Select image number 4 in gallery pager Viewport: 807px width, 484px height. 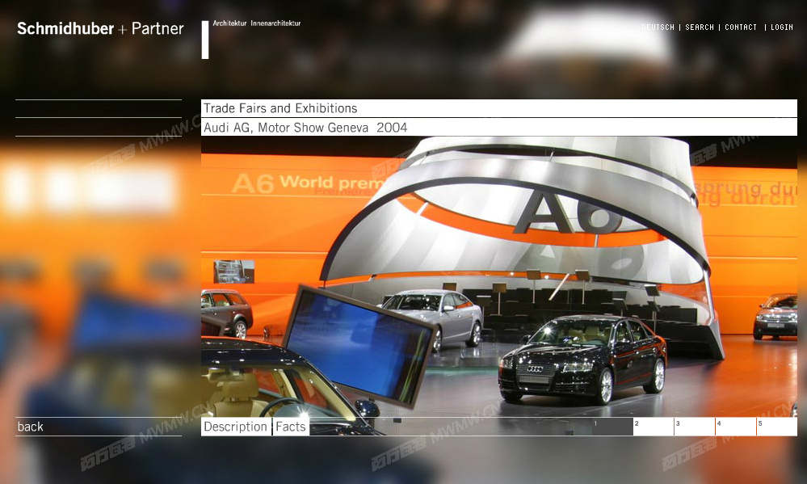click(x=736, y=427)
